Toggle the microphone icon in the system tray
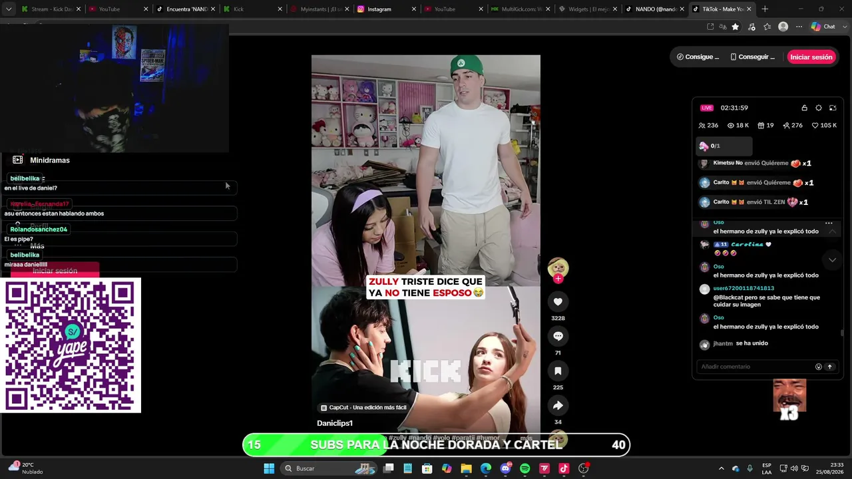 pyautogui.click(x=749, y=468)
